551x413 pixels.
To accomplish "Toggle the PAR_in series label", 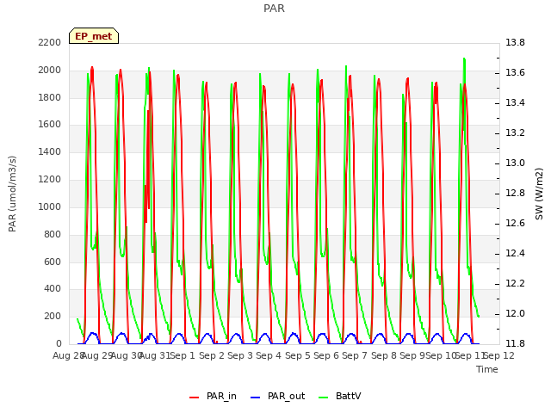I will (221, 396).
